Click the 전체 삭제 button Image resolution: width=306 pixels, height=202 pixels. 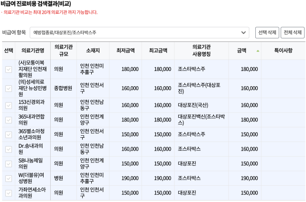click(293, 32)
